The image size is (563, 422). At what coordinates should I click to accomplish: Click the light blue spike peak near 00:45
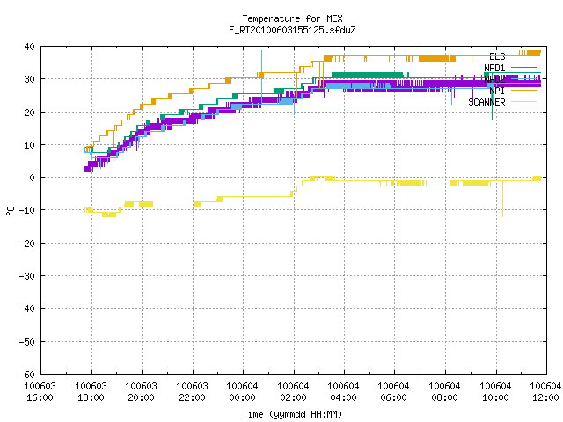click(262, 51)
